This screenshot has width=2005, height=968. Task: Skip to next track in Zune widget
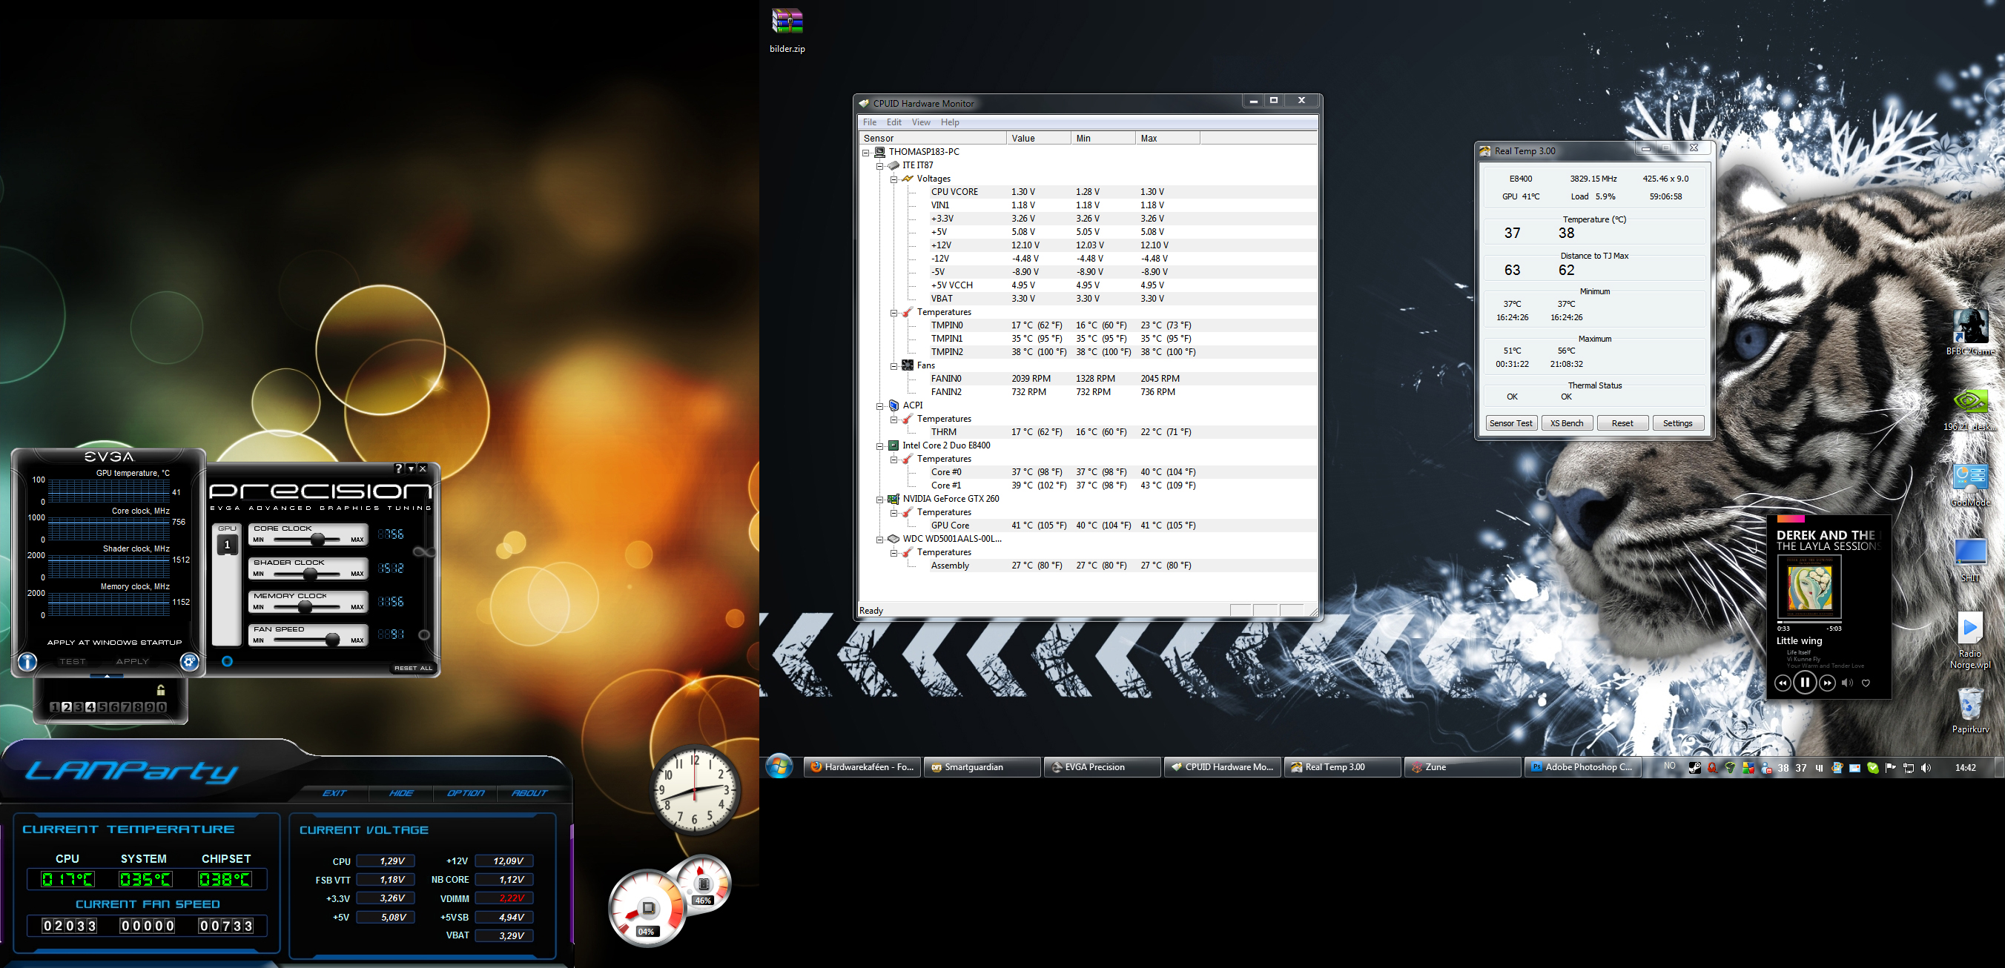1827,683
